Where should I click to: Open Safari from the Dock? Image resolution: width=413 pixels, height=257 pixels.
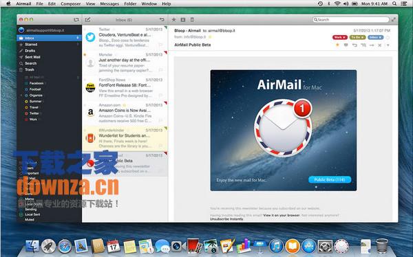pos(65,246)
